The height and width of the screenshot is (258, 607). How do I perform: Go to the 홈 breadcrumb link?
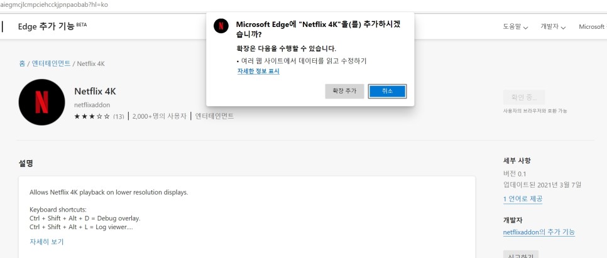22,63
